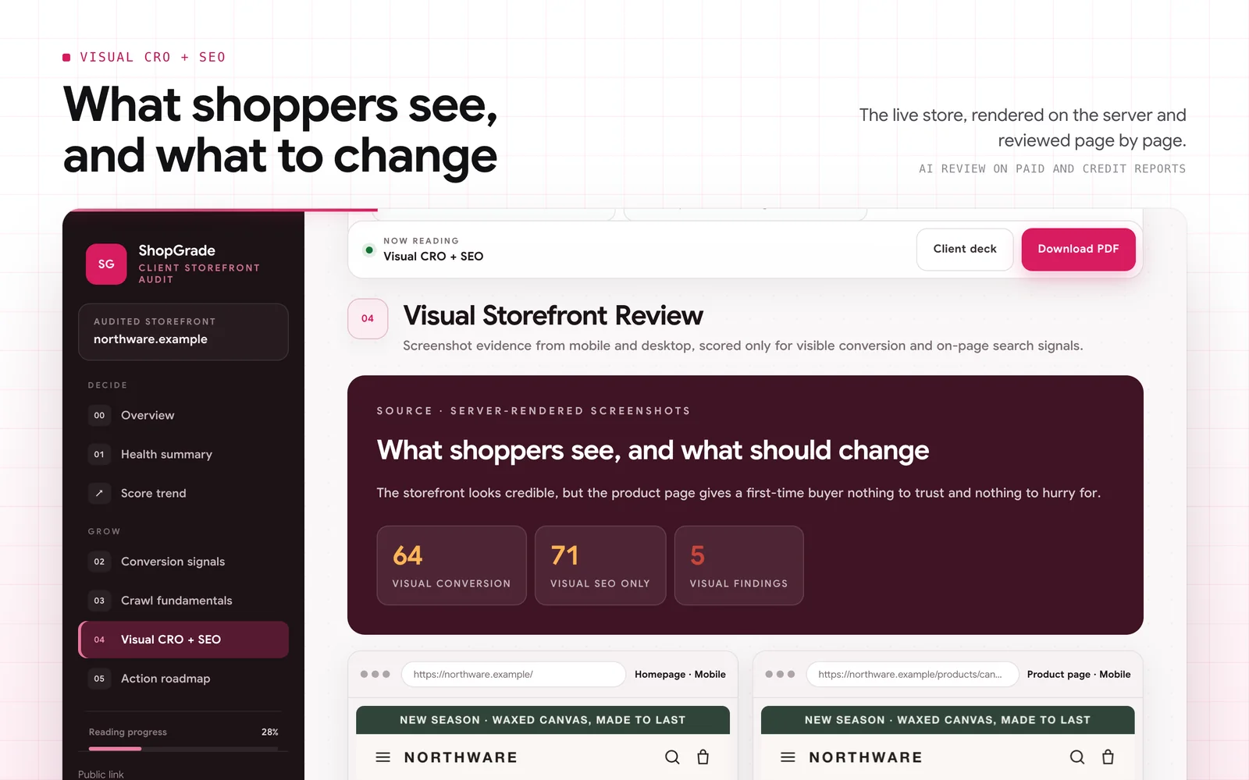Click the Product page preview announcement banner
The width and height of the screenshot is (1249, 780).
[948, 720]
